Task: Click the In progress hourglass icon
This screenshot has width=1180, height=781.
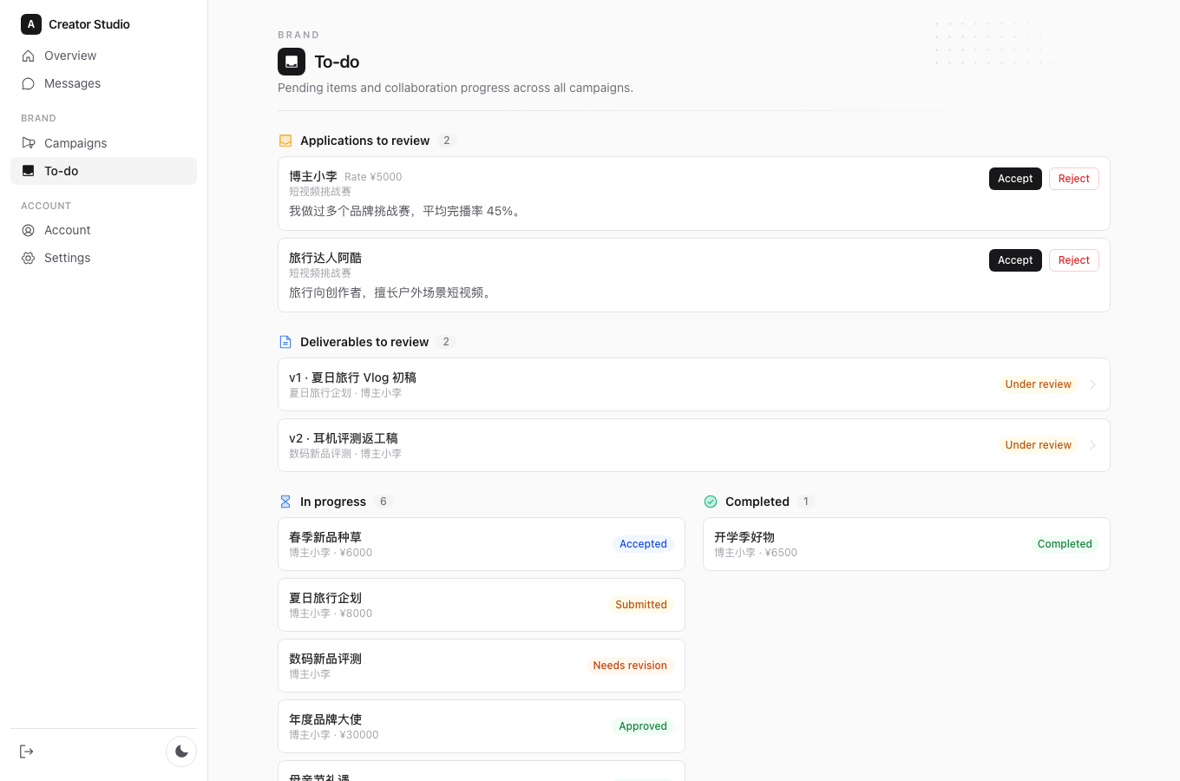Action: point(285,502)
